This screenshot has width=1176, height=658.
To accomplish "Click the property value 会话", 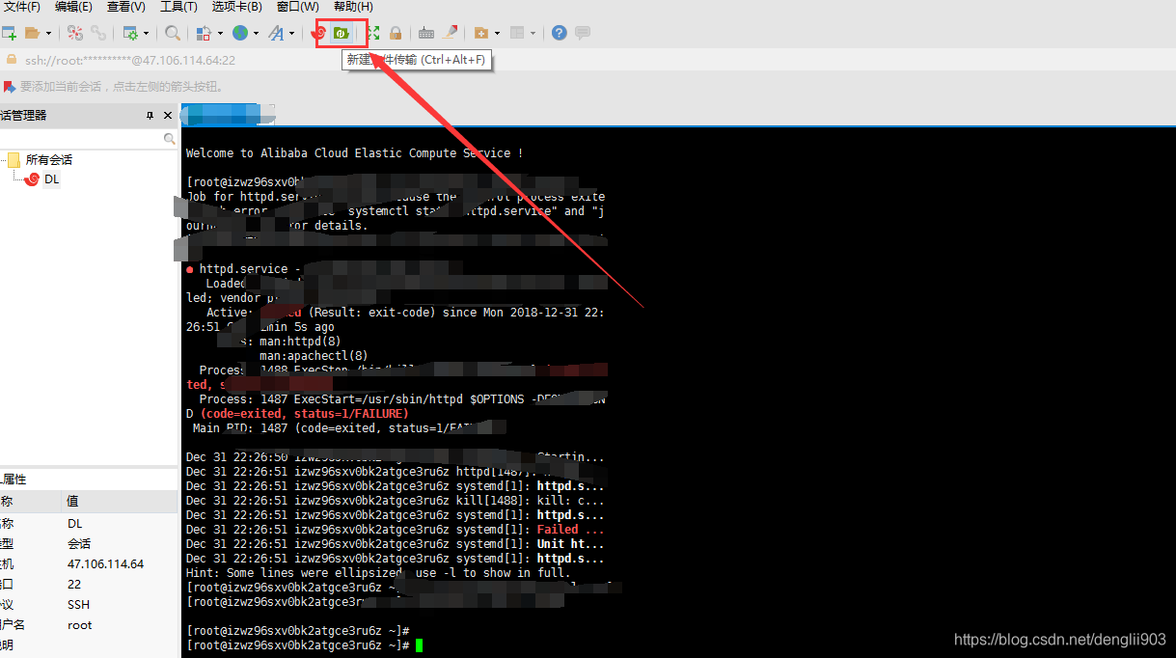I will pyautogui.click(x=79, y=543).
